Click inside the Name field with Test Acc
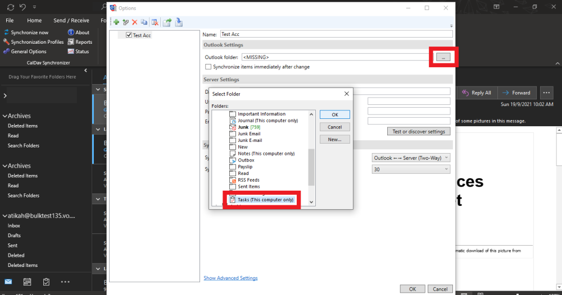This screenshot has height=295, width=562. tap(336, 34)
